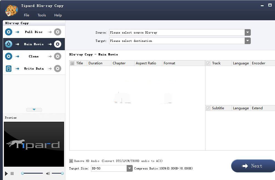Toggle the select-all Title checkbox
The image size is (275, 180).
tap(72, 63)
